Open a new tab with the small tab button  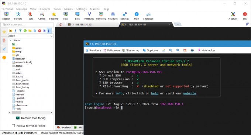pyautogui.click(x=178, y=24)
